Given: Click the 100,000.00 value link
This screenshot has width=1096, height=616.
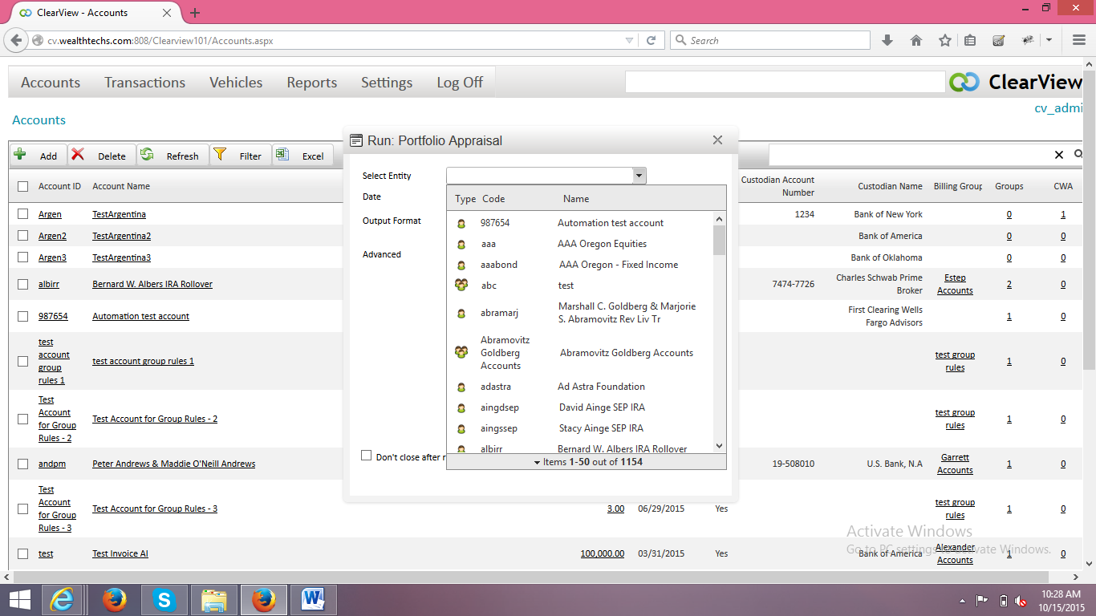Looking at the screenshot, I should 603,553.
